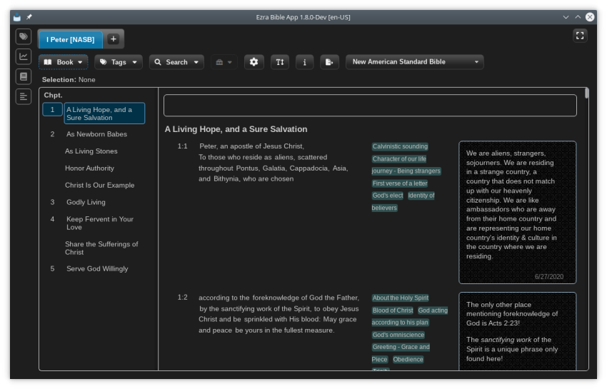Select verse reference 1:1
Screen dimensions: 607x389
182,146
